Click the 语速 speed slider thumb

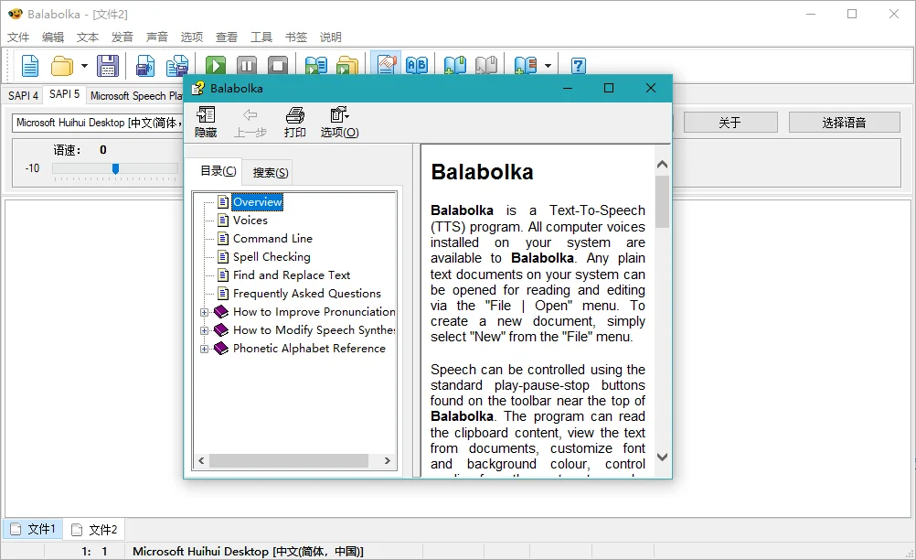[x=116, y=168]
